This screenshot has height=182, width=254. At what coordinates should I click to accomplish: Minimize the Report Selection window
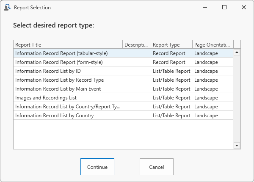tap(205, 7)
